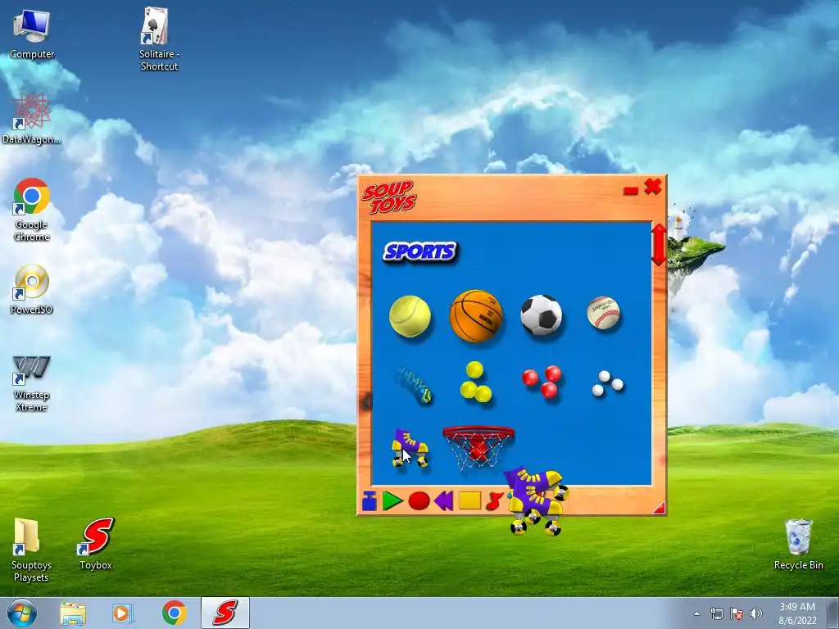The height and width of the screenshot is (629, 839).
Task: Click the purple rewind arrows button
Action: 443,501
